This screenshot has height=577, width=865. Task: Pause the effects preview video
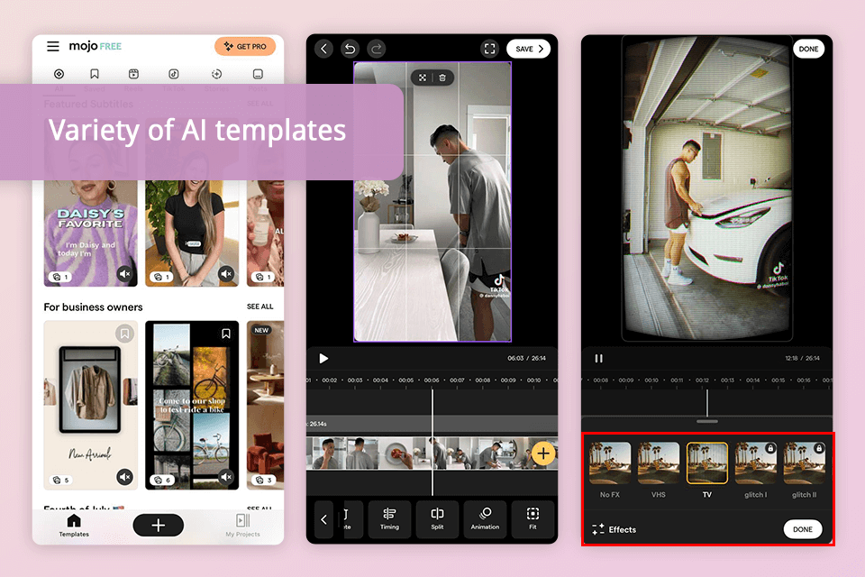[598, 358]
